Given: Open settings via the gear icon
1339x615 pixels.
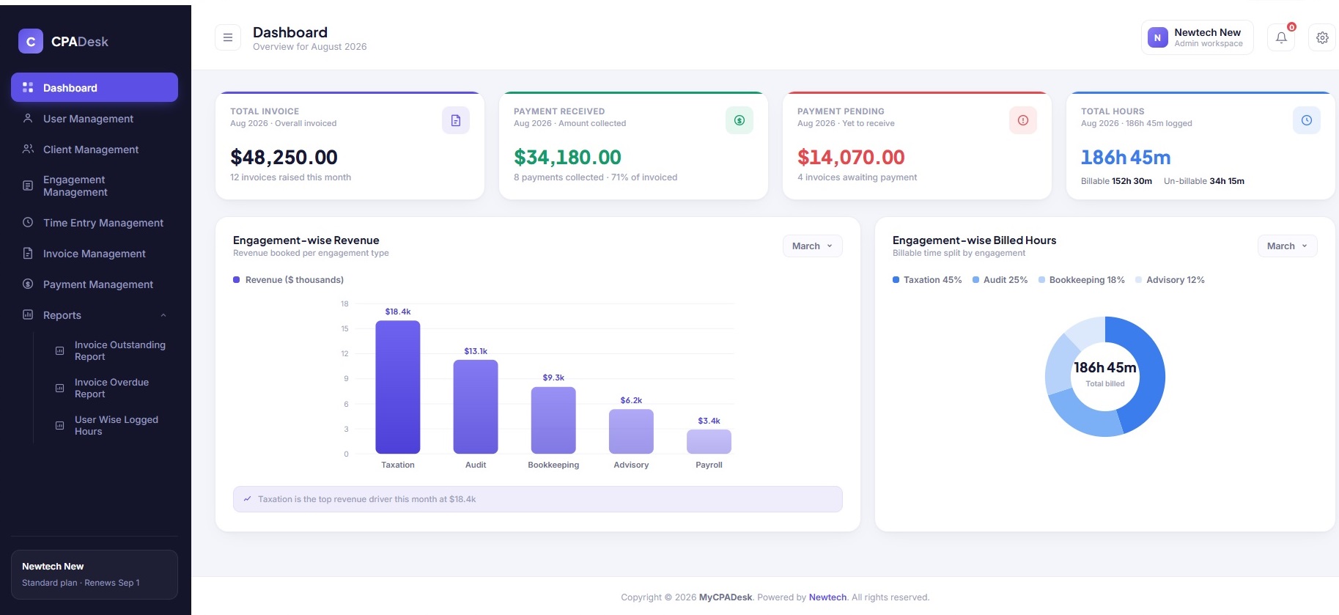Looking at the screenshot, I should 1322,37.
